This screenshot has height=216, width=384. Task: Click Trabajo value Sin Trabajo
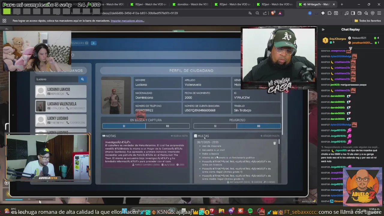(243, 110)
